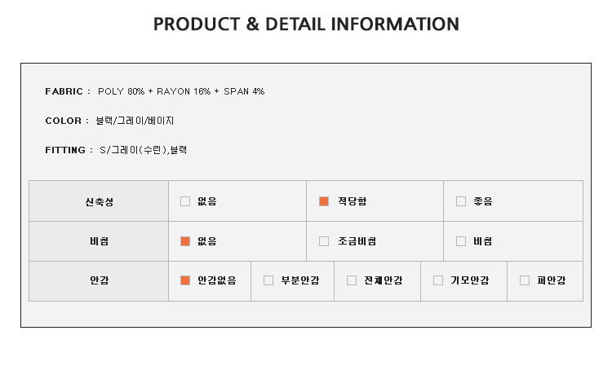Check the 없음 box in 신축성 row
The height and width of the screenshot is (366, 612).
[x=185, y=201]
